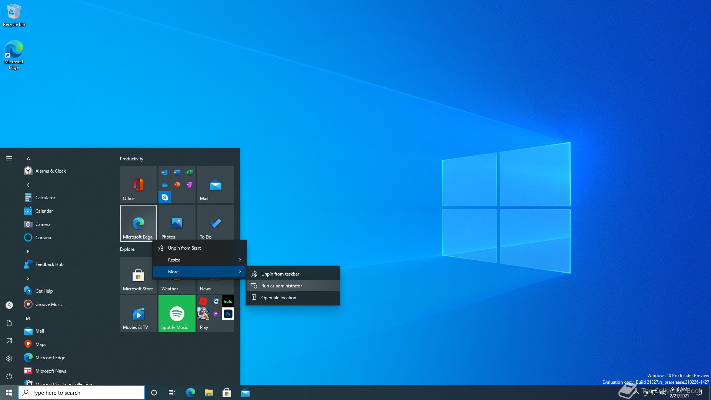Image resolution: width=711 pixels, height=400 pixels.
Task: Launch Calculator from the app list
Action: pyautogui.click(x=67, y=197)
